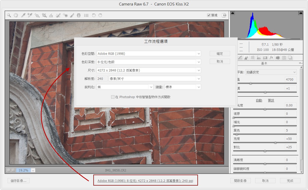
Task: Choose the Spot Removal tool
Action: [x=58, y=15]
